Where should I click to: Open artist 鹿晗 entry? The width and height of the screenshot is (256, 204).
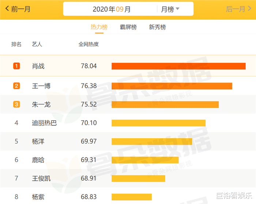(x=38, y=160)
